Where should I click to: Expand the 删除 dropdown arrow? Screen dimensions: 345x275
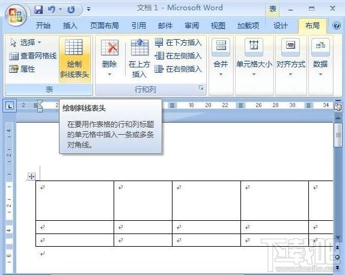click(109, 74)
